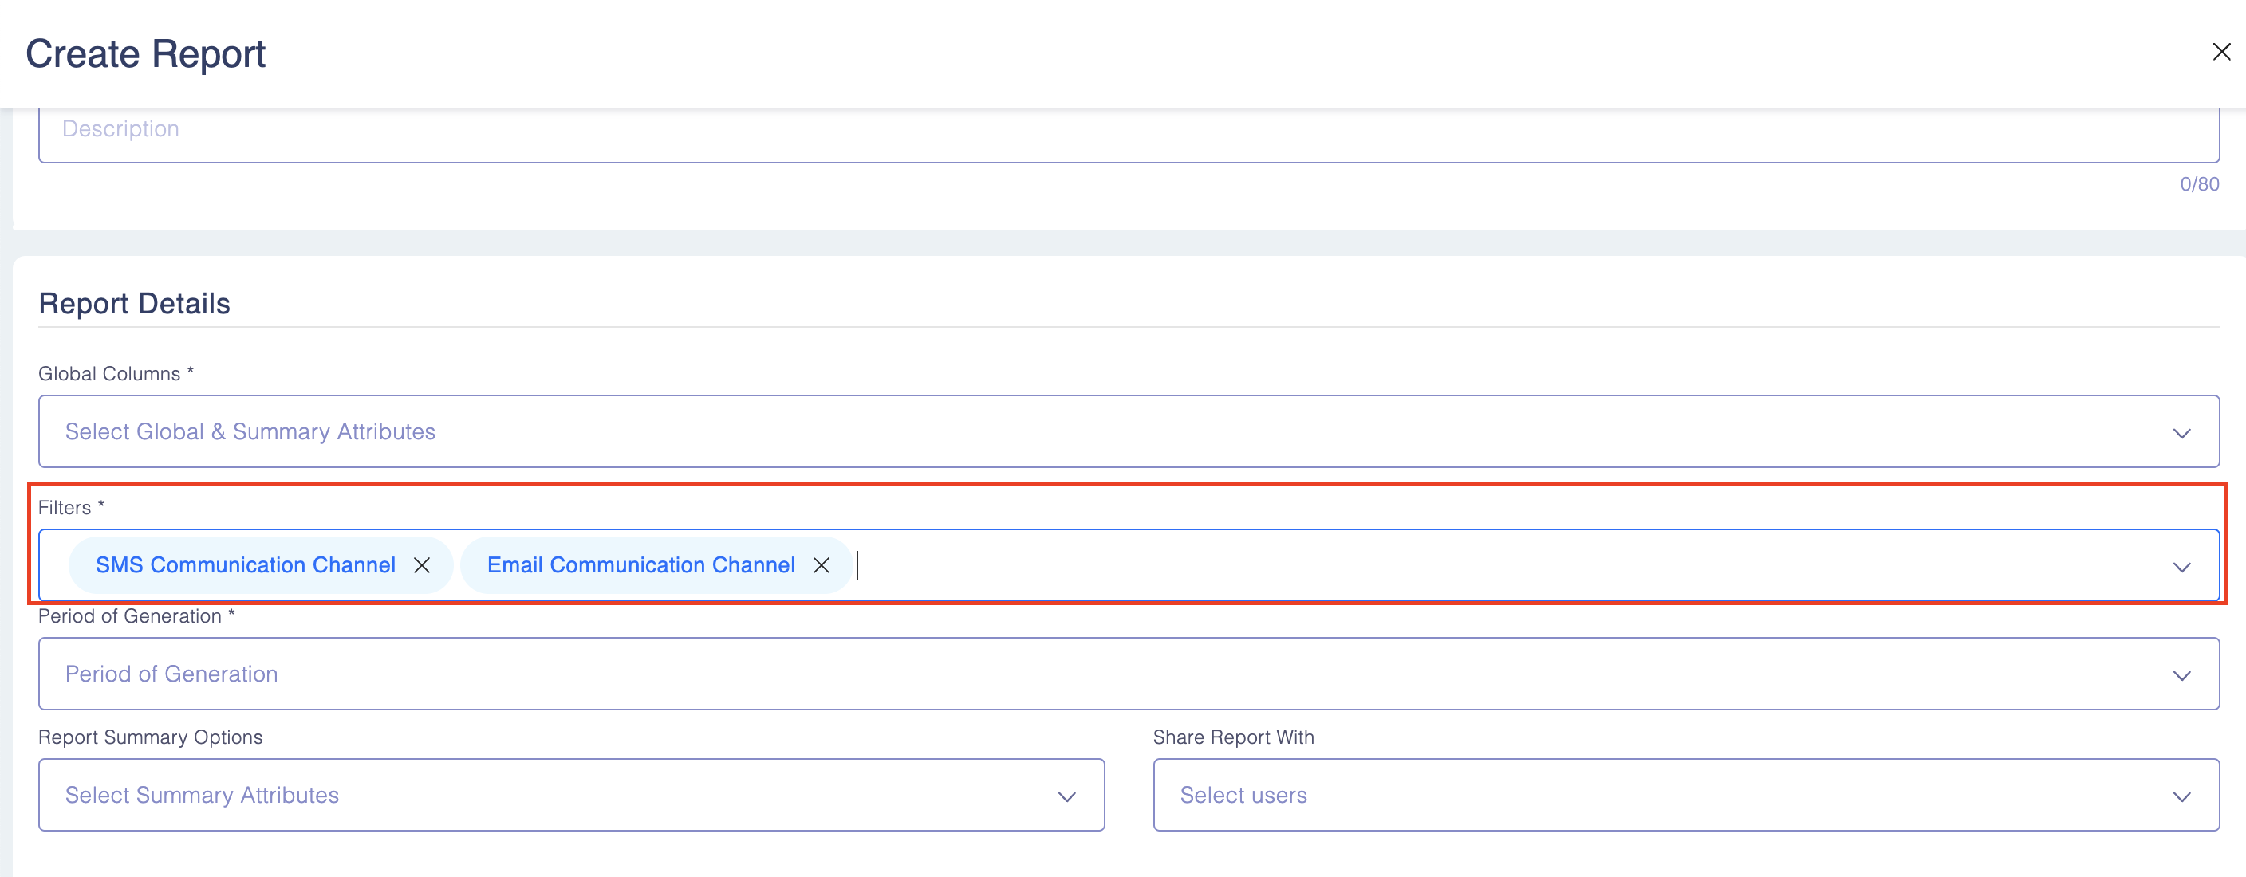Select the Email Communication Channel chip
Image resolution: width=2246 pixels, height=877 pixels.
click(x=640, y=566)
